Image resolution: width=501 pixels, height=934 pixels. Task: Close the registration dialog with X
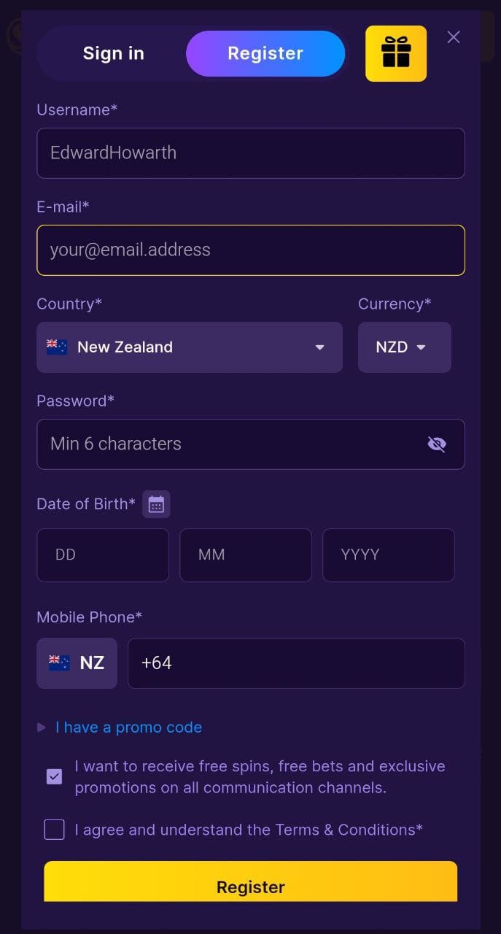(454, 37)
